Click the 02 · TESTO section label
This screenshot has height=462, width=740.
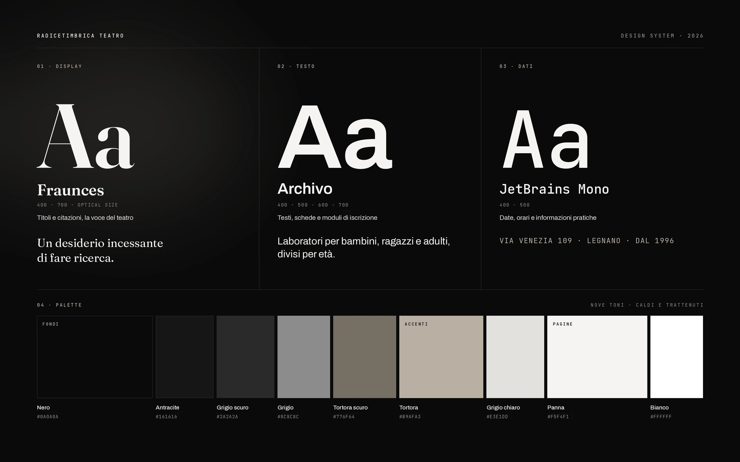[296, 66]
